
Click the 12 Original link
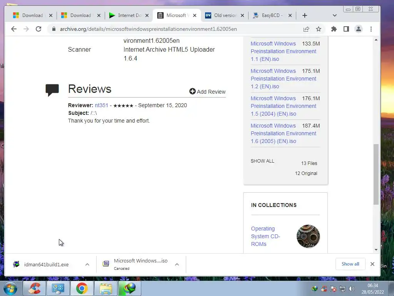click(x=306, y=173)
